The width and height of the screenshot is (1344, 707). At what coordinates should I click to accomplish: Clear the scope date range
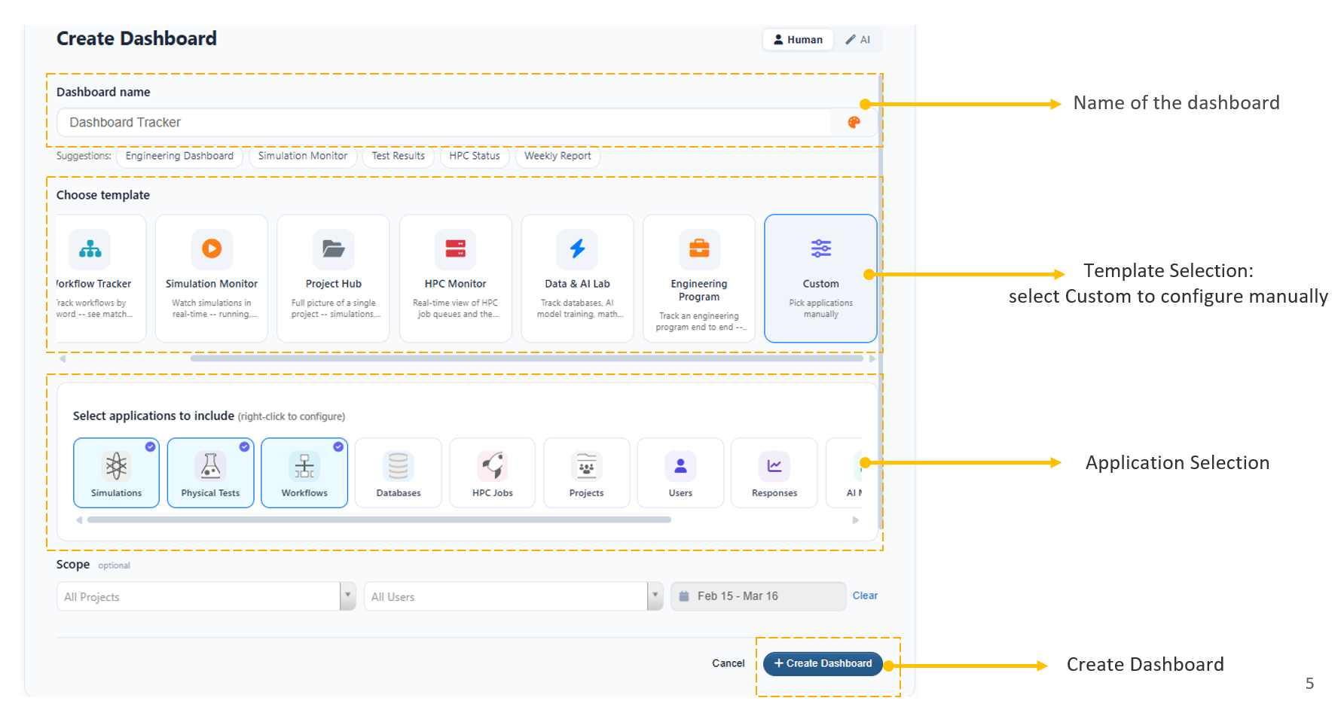click(865, 596)
